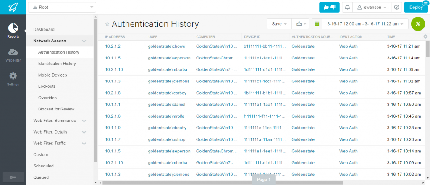
Task: Open Queued reports
Action: (x=41, y=177)
